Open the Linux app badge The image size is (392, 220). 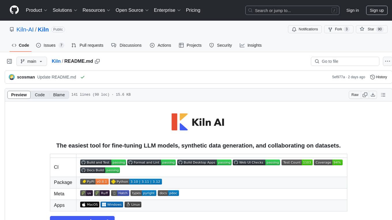(133, 205)
